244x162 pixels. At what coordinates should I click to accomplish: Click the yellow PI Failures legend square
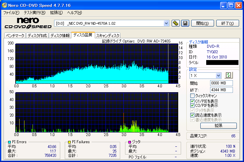[x=69, y=142]
